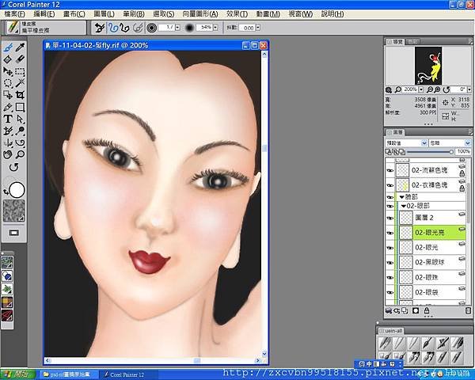Hide the 02-黑眼球 layer
This screenshot has width=475, height=380.
coord(390,263)
